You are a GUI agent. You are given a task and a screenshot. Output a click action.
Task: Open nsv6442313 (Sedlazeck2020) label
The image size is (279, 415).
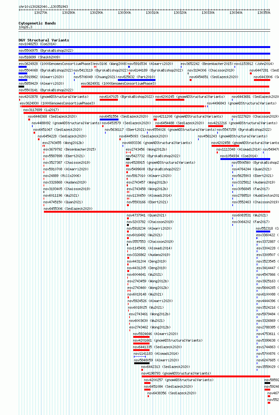coord(166,367)
